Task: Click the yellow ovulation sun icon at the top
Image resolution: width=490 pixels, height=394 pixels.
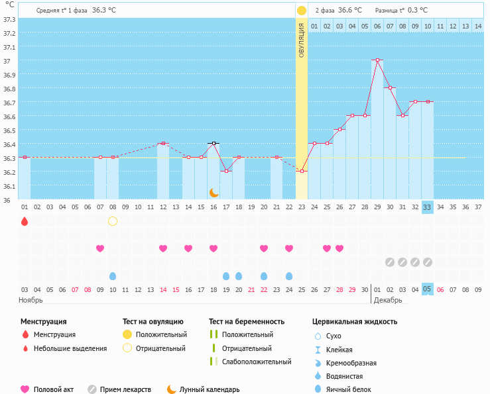Action: point(302,11)
